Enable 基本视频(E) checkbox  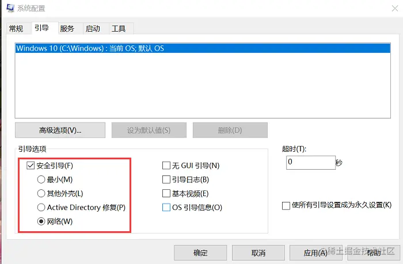(166, 193)
